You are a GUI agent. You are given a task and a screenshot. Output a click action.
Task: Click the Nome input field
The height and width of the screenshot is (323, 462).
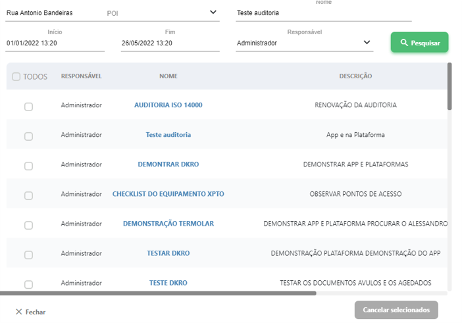[322, 13]
